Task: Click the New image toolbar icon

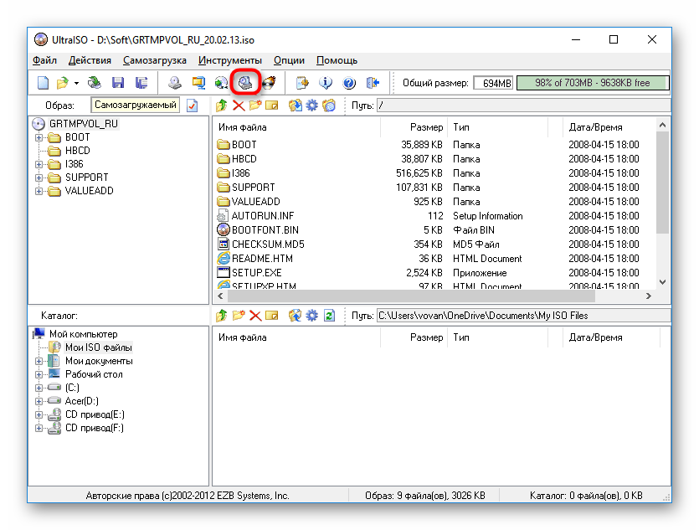Action: [43, 83]
